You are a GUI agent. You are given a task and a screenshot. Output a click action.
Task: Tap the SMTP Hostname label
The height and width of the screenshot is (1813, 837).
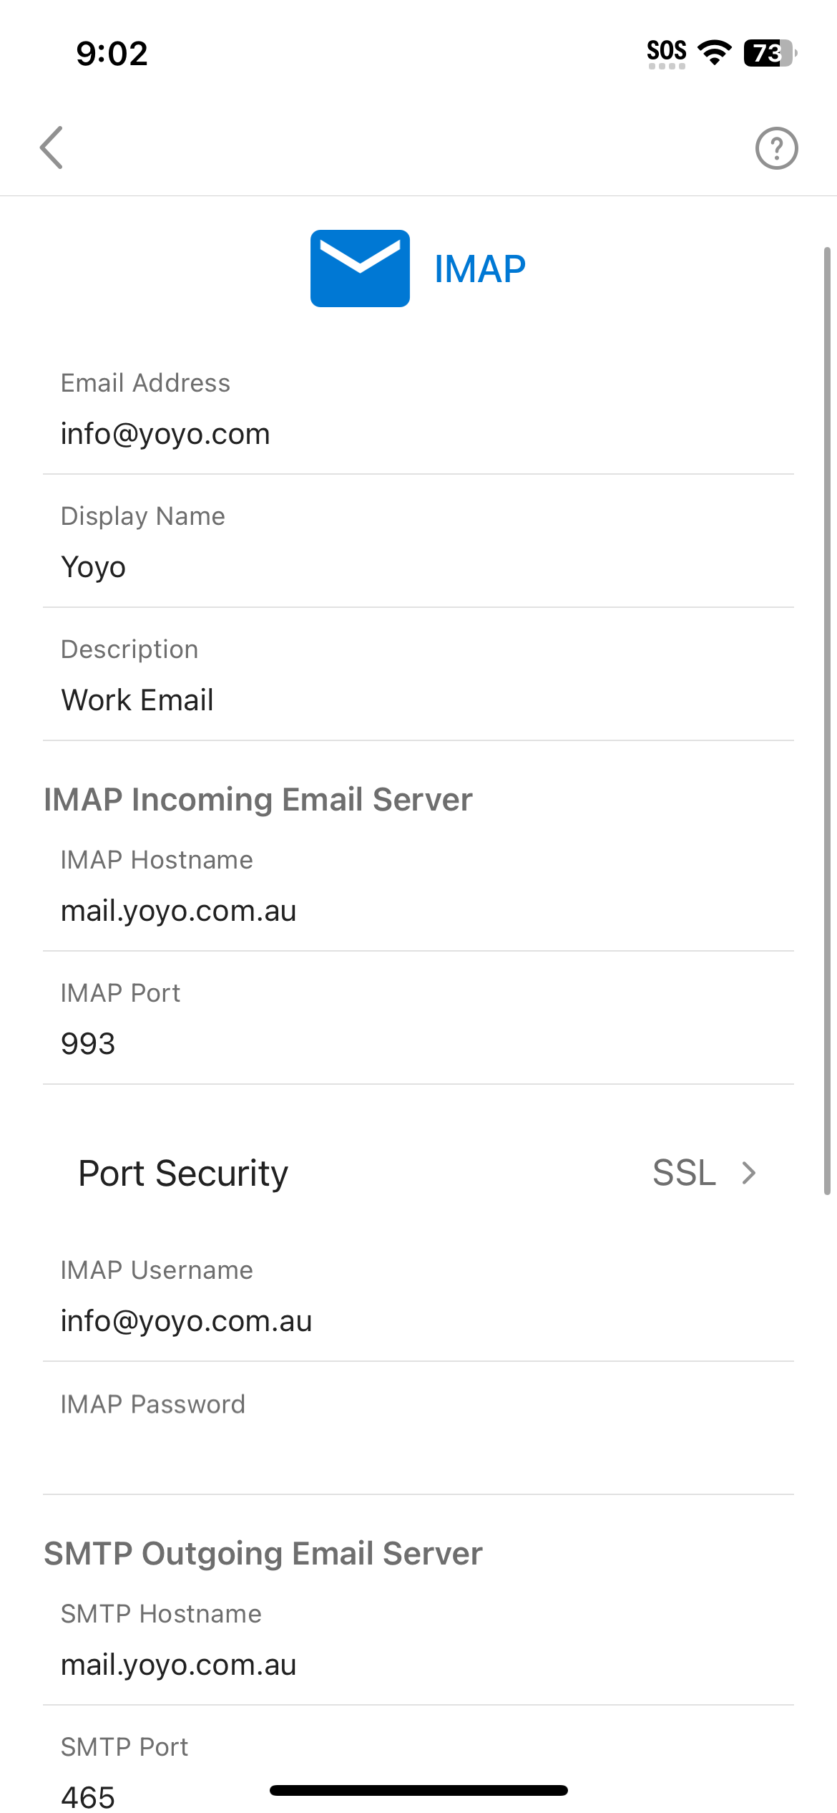[161, 1614]
